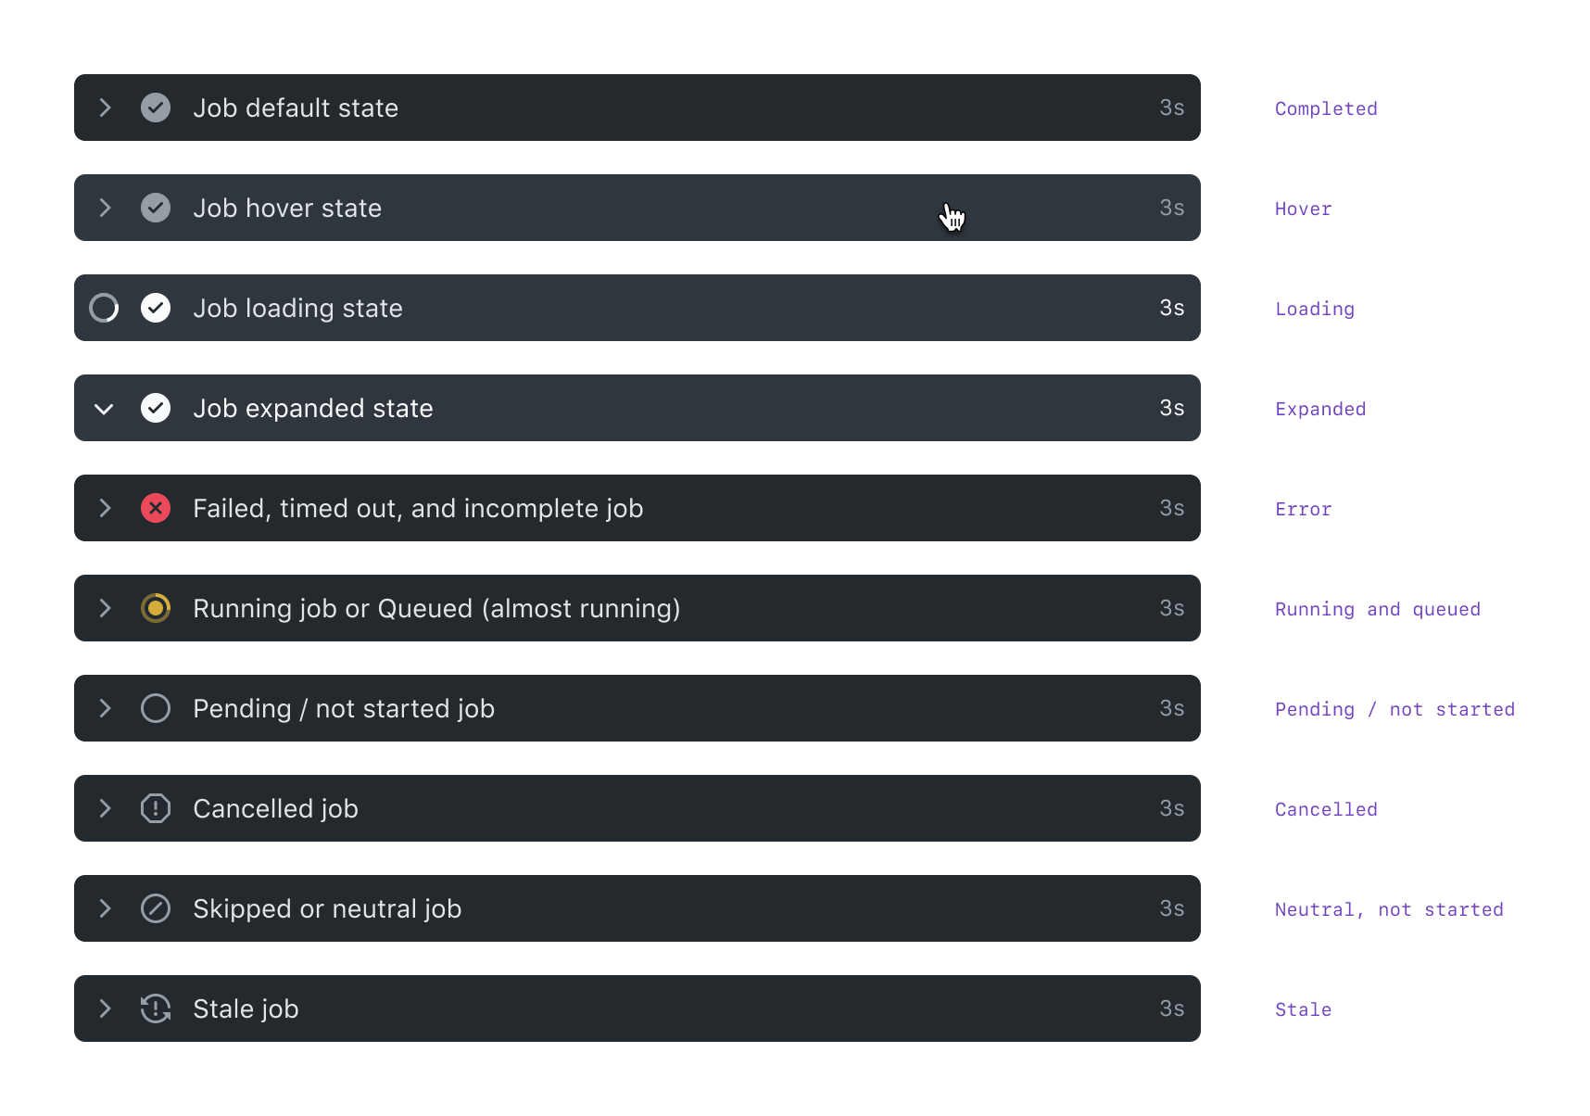The image size is (1590, 1116).
Task: Click the refresh icon on Stale job
Action: (x=156, y=1008)
